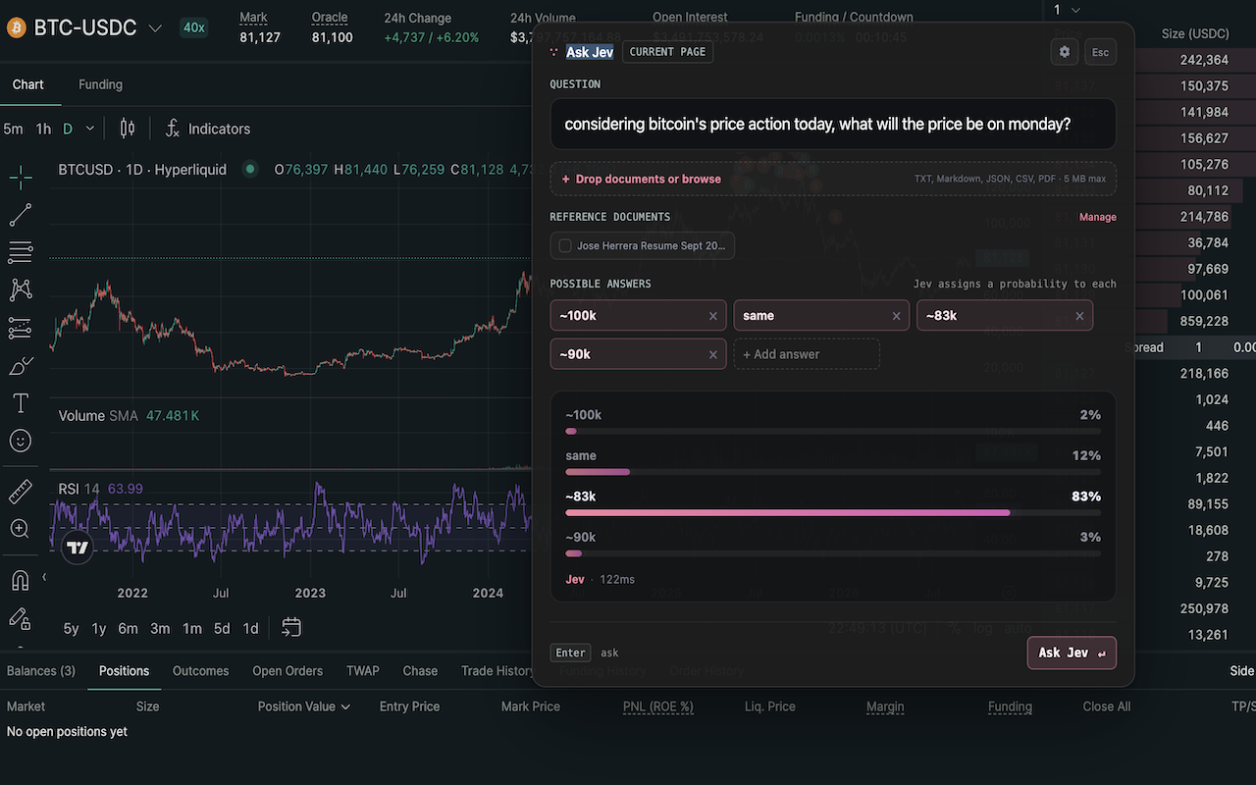Close the panel with Esc button
This screenshot has width=1256, height=785.
1100,52
